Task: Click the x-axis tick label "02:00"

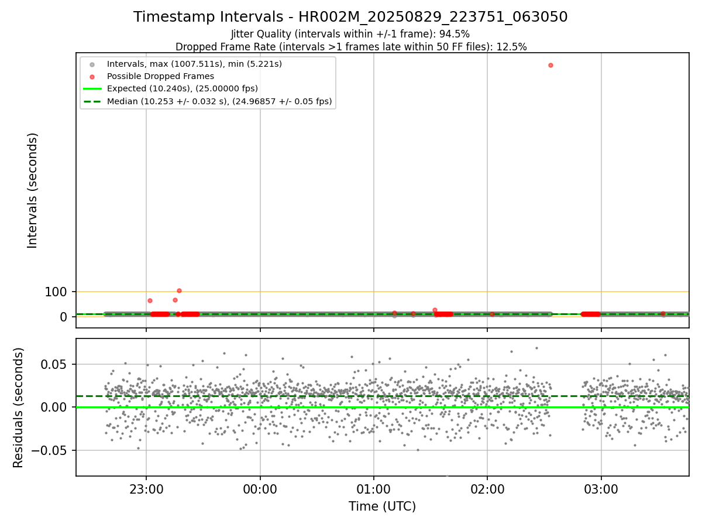Action: point(487,489)
